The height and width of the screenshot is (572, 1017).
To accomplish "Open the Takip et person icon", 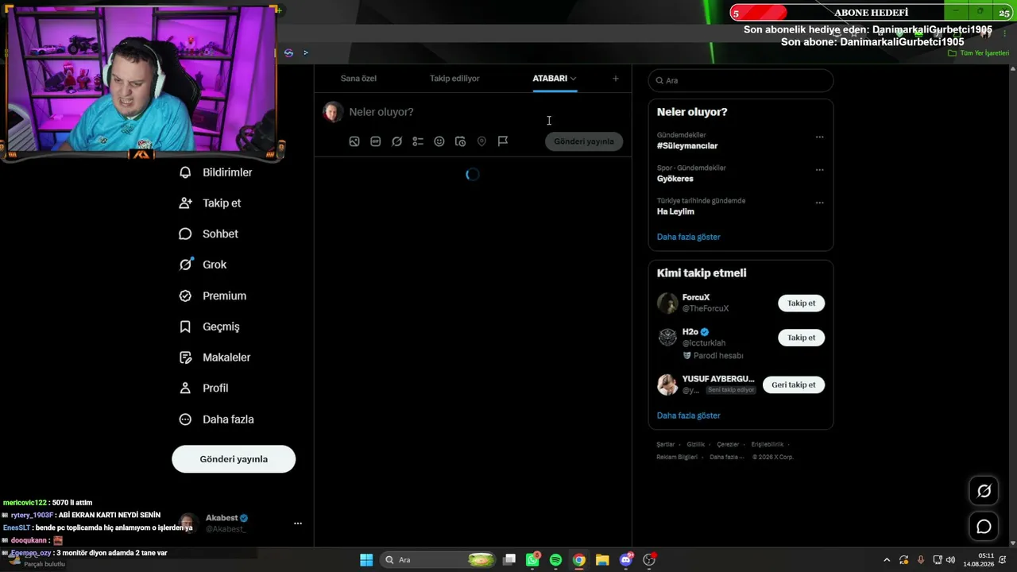I will coord(185,203).
